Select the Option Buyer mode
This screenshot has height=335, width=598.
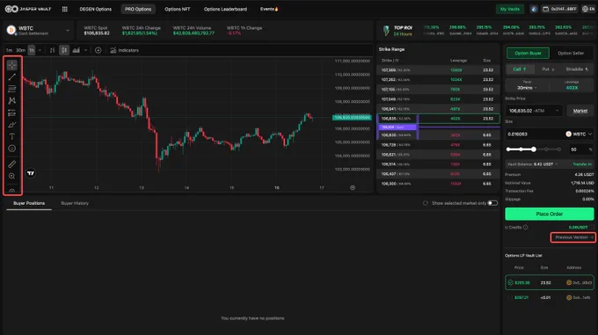528,53
